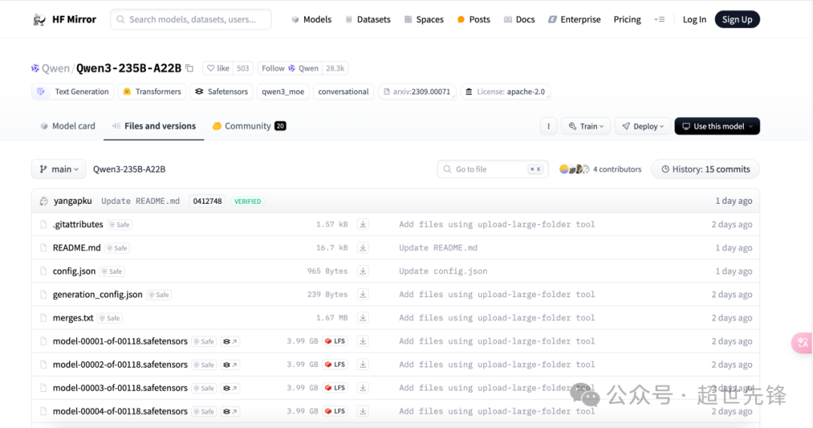View History: 15 commits
The height and width of the screenshot is (428, 813).
click(705, 169)
